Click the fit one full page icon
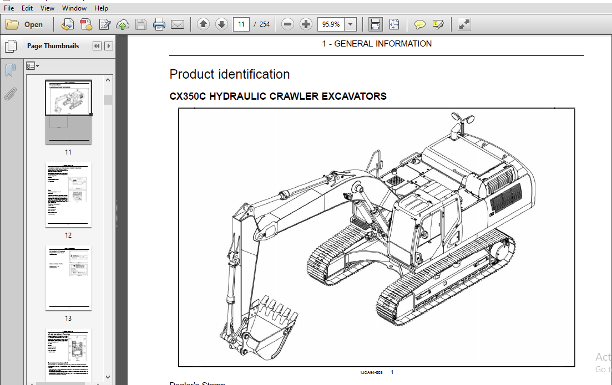This screenshot has width=612, height=385. click(x=394, y=24)
